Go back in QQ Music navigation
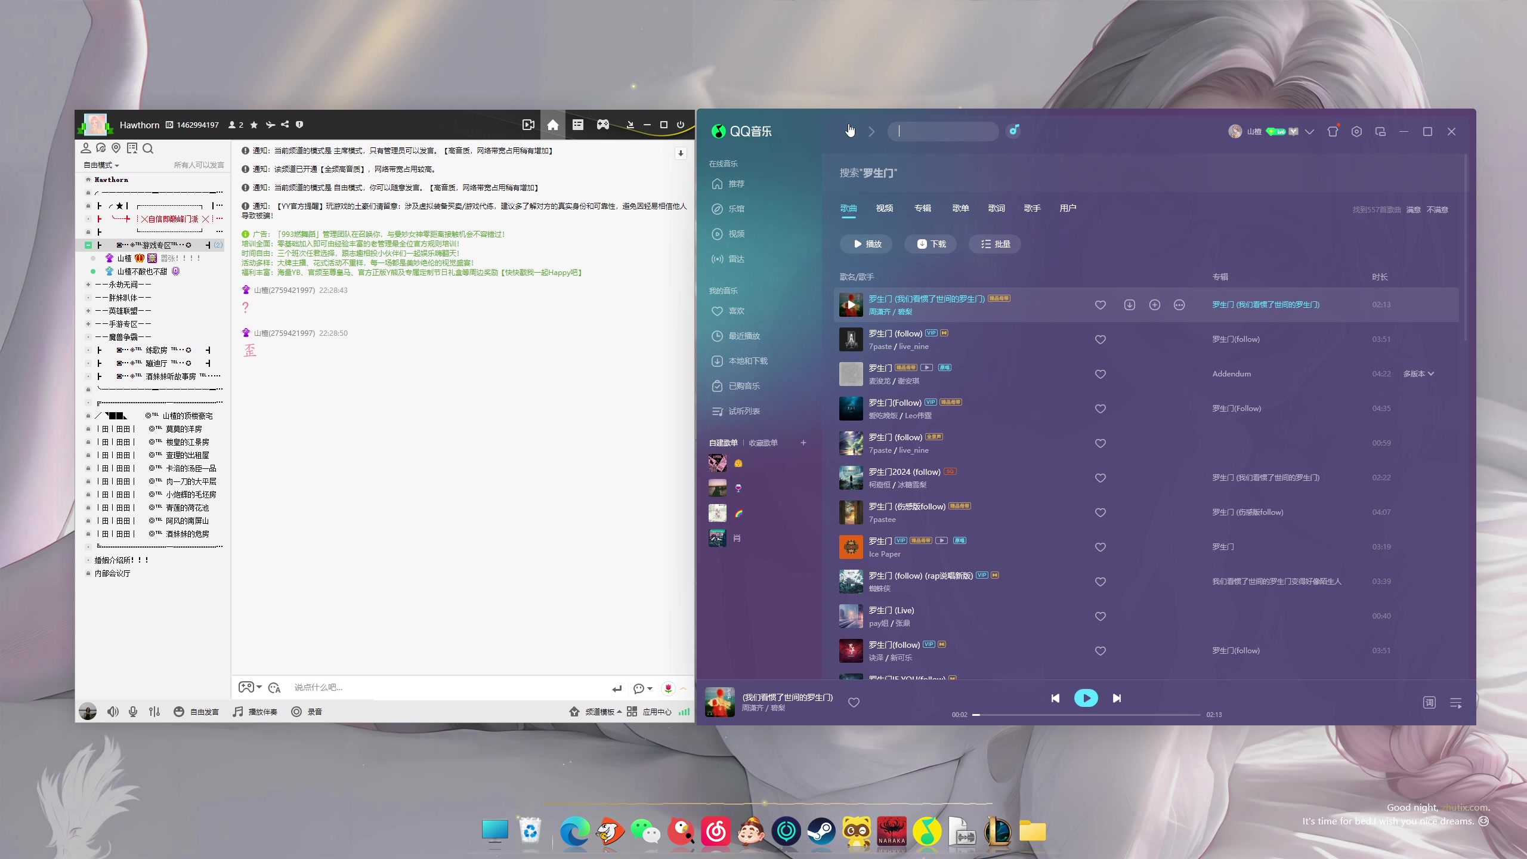 [x=849, y=131]
